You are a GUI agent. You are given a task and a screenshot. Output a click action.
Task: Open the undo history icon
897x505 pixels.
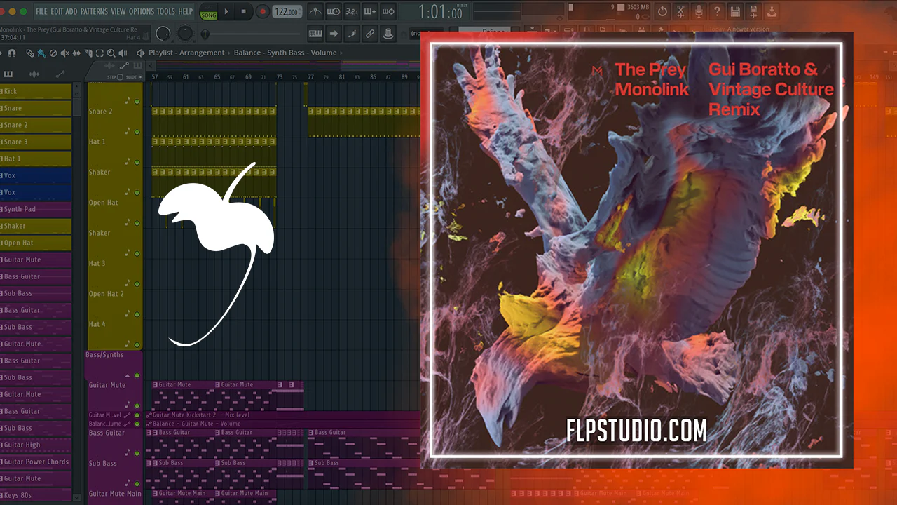coord(662,12)
